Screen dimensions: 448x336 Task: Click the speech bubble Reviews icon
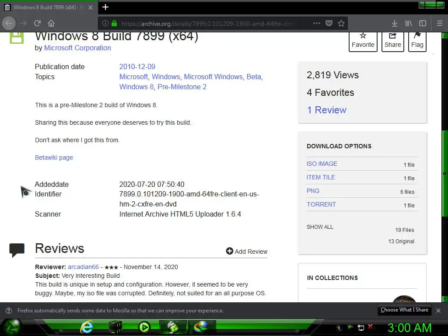(17, 250)
